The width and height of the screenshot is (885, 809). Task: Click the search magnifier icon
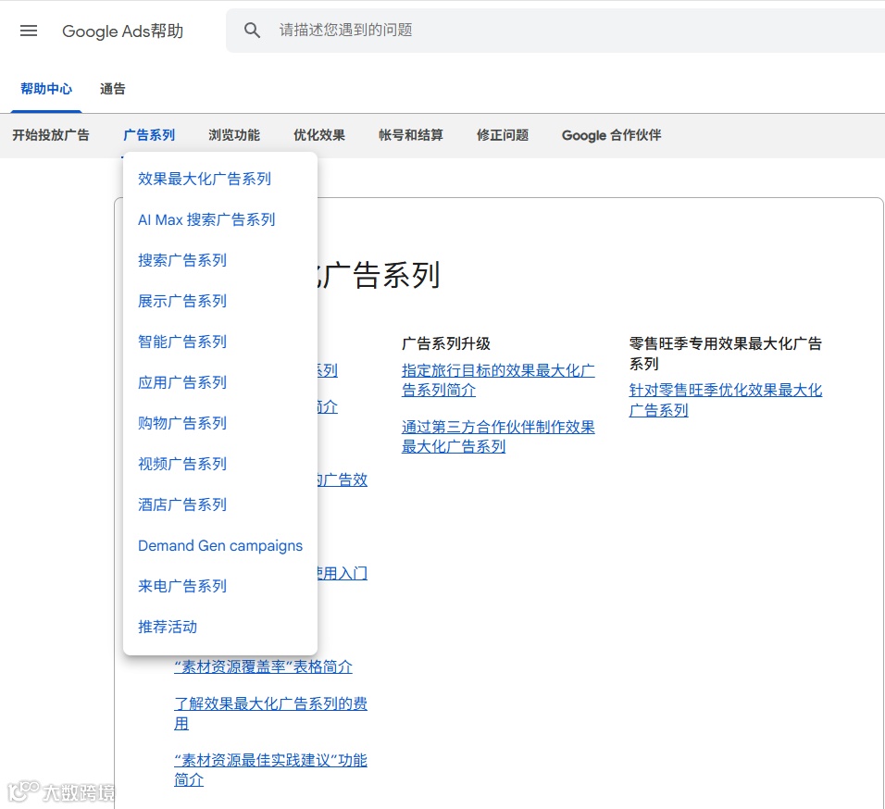click(252, 30)
